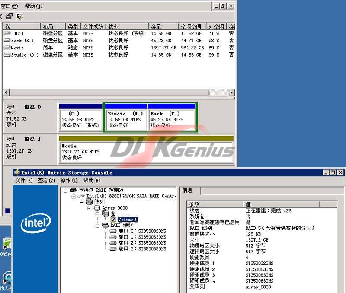Image resolution: width=346 pixels, height=293 pixels.
Task: Click the properties toolbar icon in Disk Management
Action: coord(9,16)
